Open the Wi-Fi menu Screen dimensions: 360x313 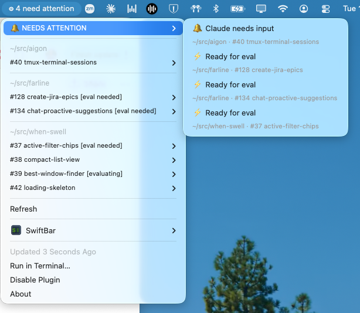coord(283,9)
